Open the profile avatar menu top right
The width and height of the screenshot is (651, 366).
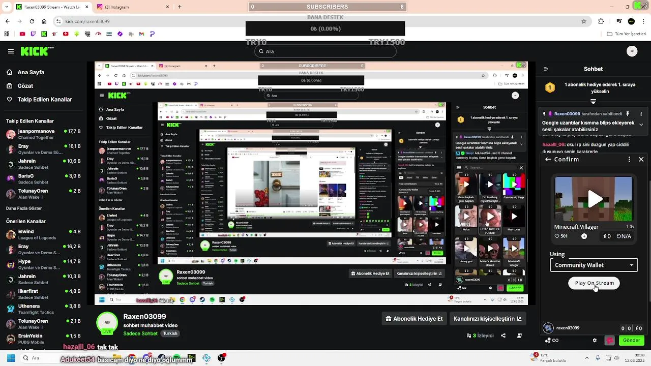tap(632, 51)
